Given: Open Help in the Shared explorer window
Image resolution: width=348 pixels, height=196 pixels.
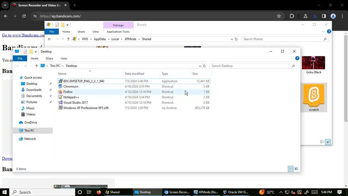Looking at the screenshot, I should click(329, 31).
